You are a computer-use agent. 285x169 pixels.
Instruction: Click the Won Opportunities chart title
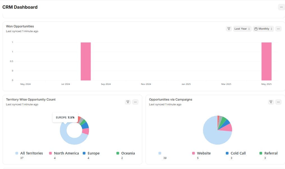(20, 26)
